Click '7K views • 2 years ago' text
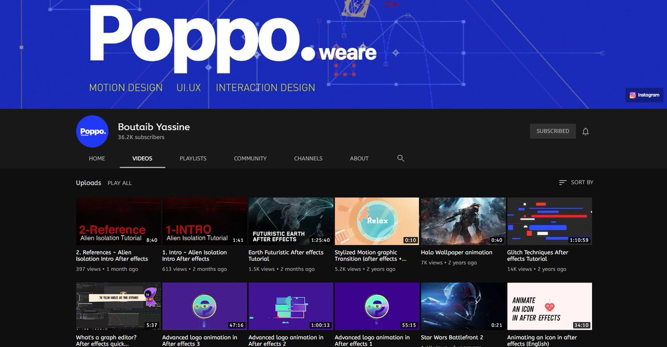 [449, 263]
